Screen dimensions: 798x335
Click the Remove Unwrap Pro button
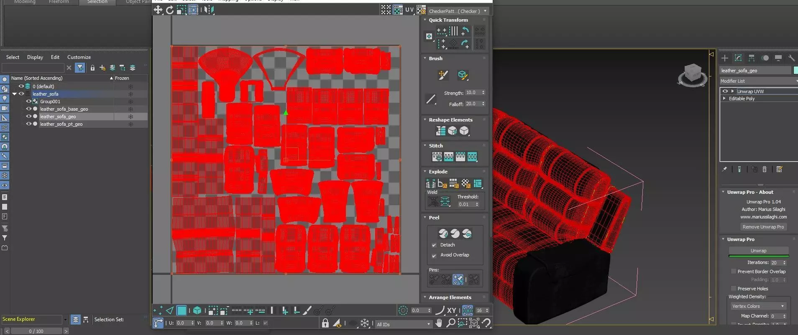click(x=763, y=227)
